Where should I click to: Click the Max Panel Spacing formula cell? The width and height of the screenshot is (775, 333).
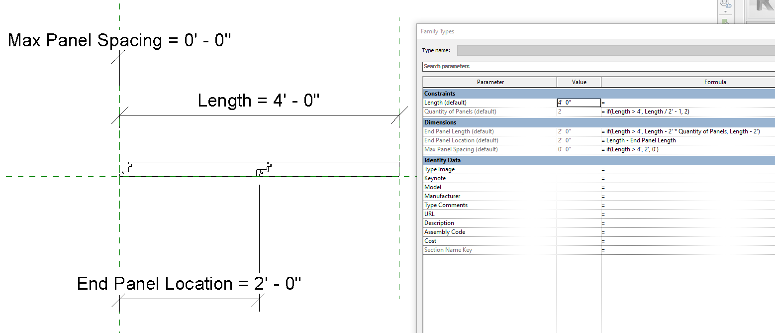(688, 149)
